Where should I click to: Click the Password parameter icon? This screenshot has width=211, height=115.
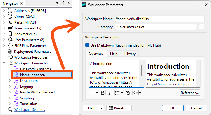click(x=16, y=68)
